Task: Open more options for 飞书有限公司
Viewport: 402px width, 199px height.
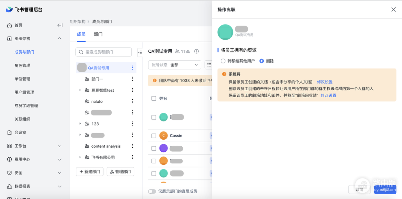Action: 132,157
